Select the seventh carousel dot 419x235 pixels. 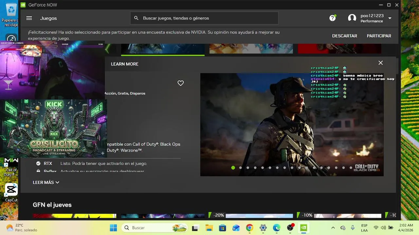pyautogui.click(x=277, y=168)
